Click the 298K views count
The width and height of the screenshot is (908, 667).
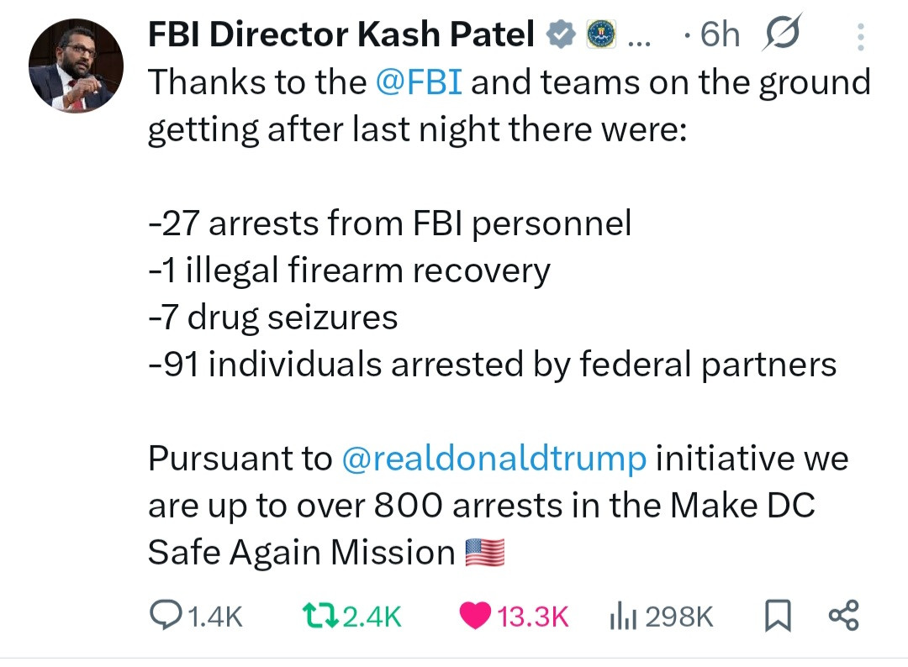click(x=679, y=617)
